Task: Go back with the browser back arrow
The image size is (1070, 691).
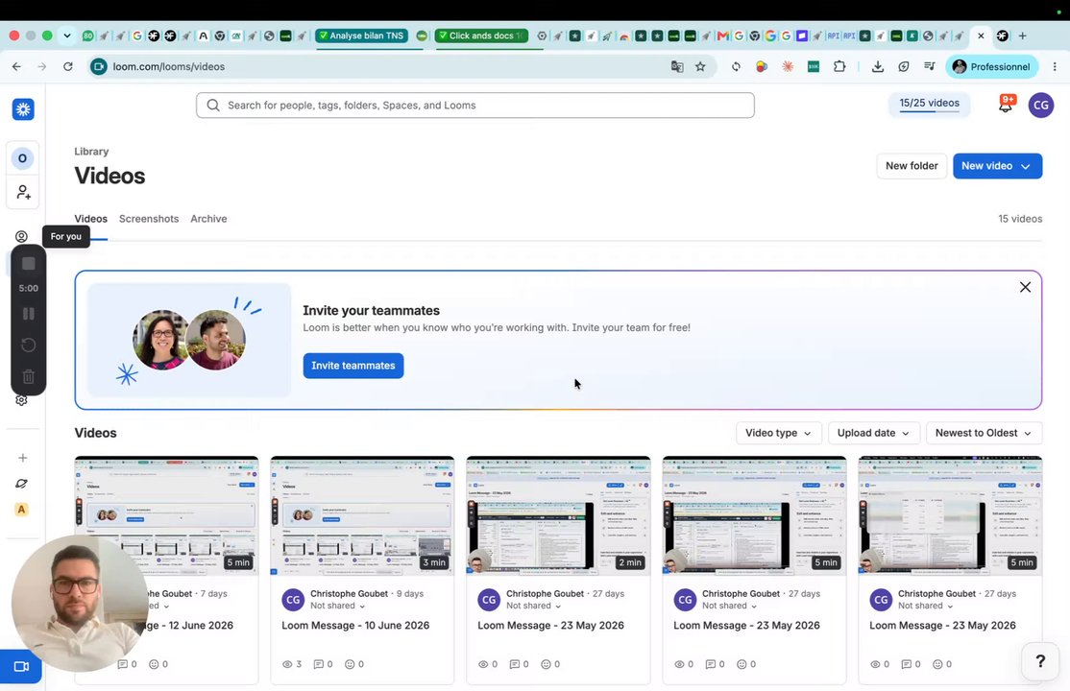Action: (16, 66)
